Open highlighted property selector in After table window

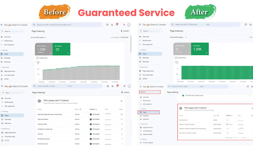[x=150, y=92]
